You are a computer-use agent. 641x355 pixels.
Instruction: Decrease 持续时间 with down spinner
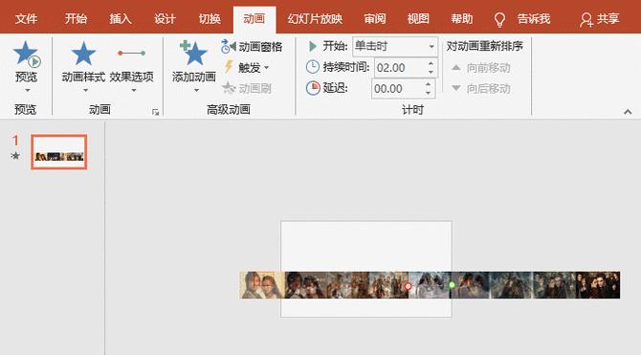(x=431, y=72)
